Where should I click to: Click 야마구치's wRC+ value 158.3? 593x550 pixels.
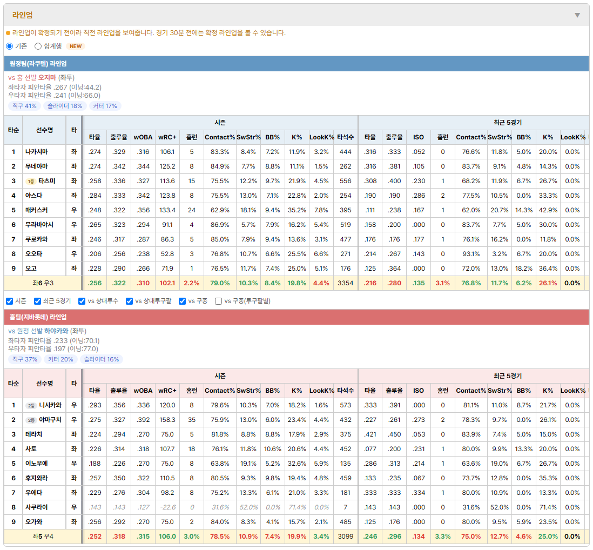[x=167, y=420]
